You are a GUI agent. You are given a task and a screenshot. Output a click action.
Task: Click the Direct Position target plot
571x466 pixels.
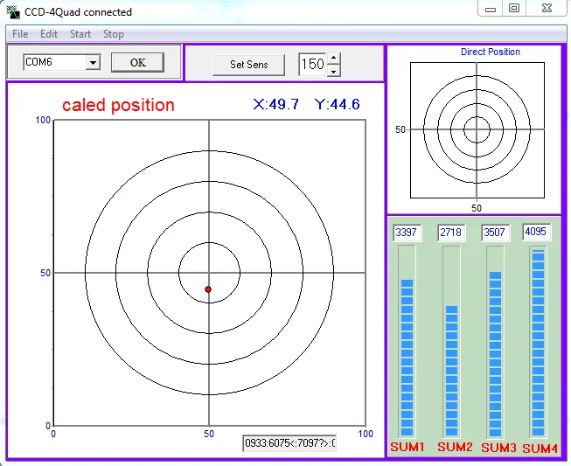click(x=477, y=129)
